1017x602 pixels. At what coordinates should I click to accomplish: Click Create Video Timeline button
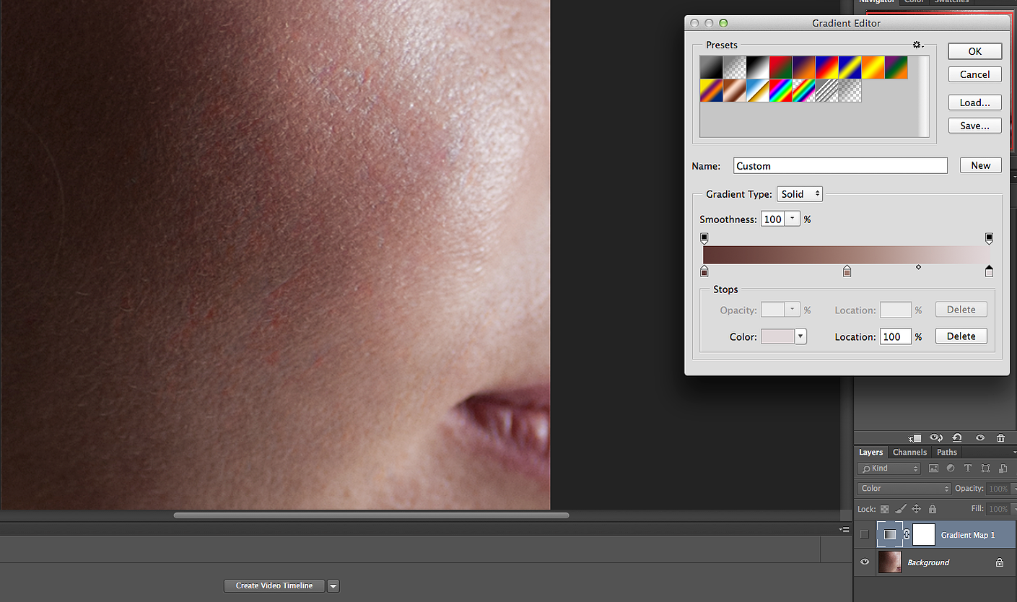tap(274, 586)
